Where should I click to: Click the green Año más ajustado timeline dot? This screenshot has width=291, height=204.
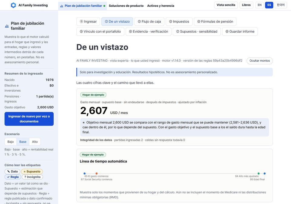click(x=259, y=173)
